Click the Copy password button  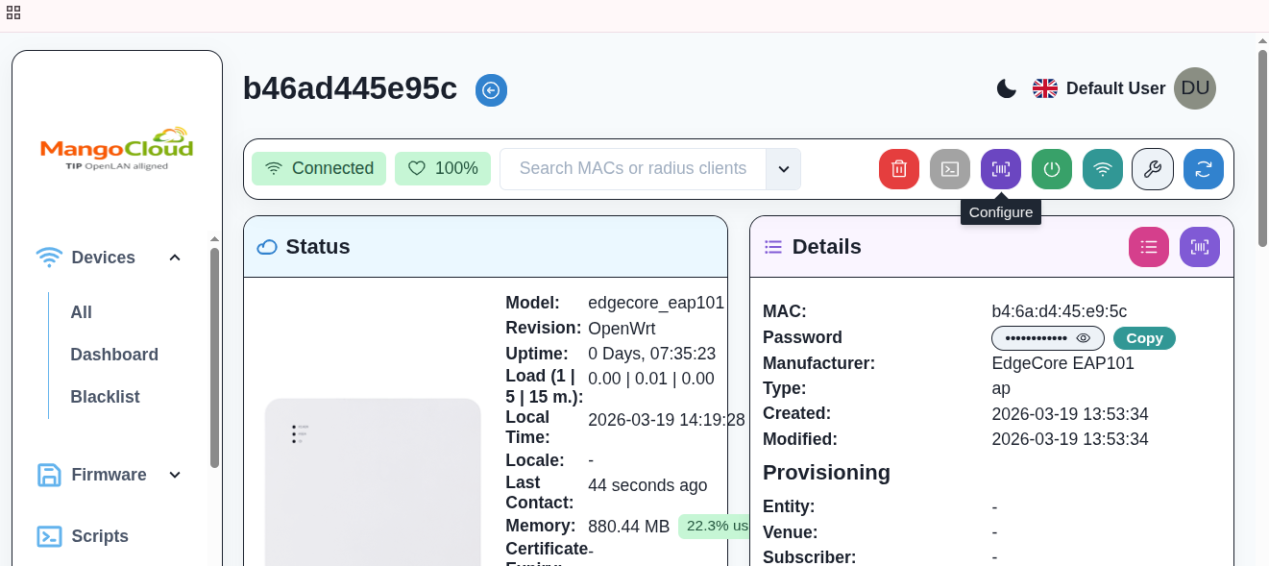tap(1144, 337)
